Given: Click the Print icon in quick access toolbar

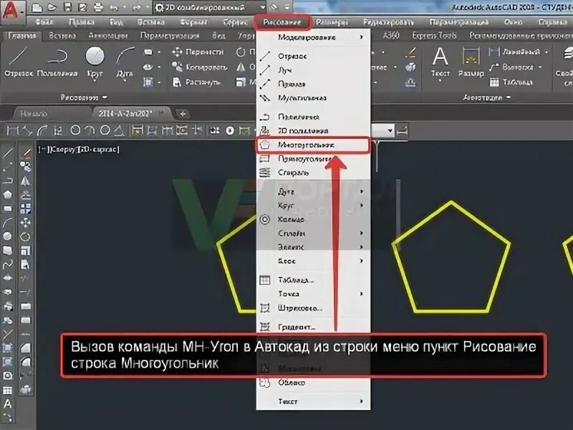Looking at the screenshot, I should [98, 7].
